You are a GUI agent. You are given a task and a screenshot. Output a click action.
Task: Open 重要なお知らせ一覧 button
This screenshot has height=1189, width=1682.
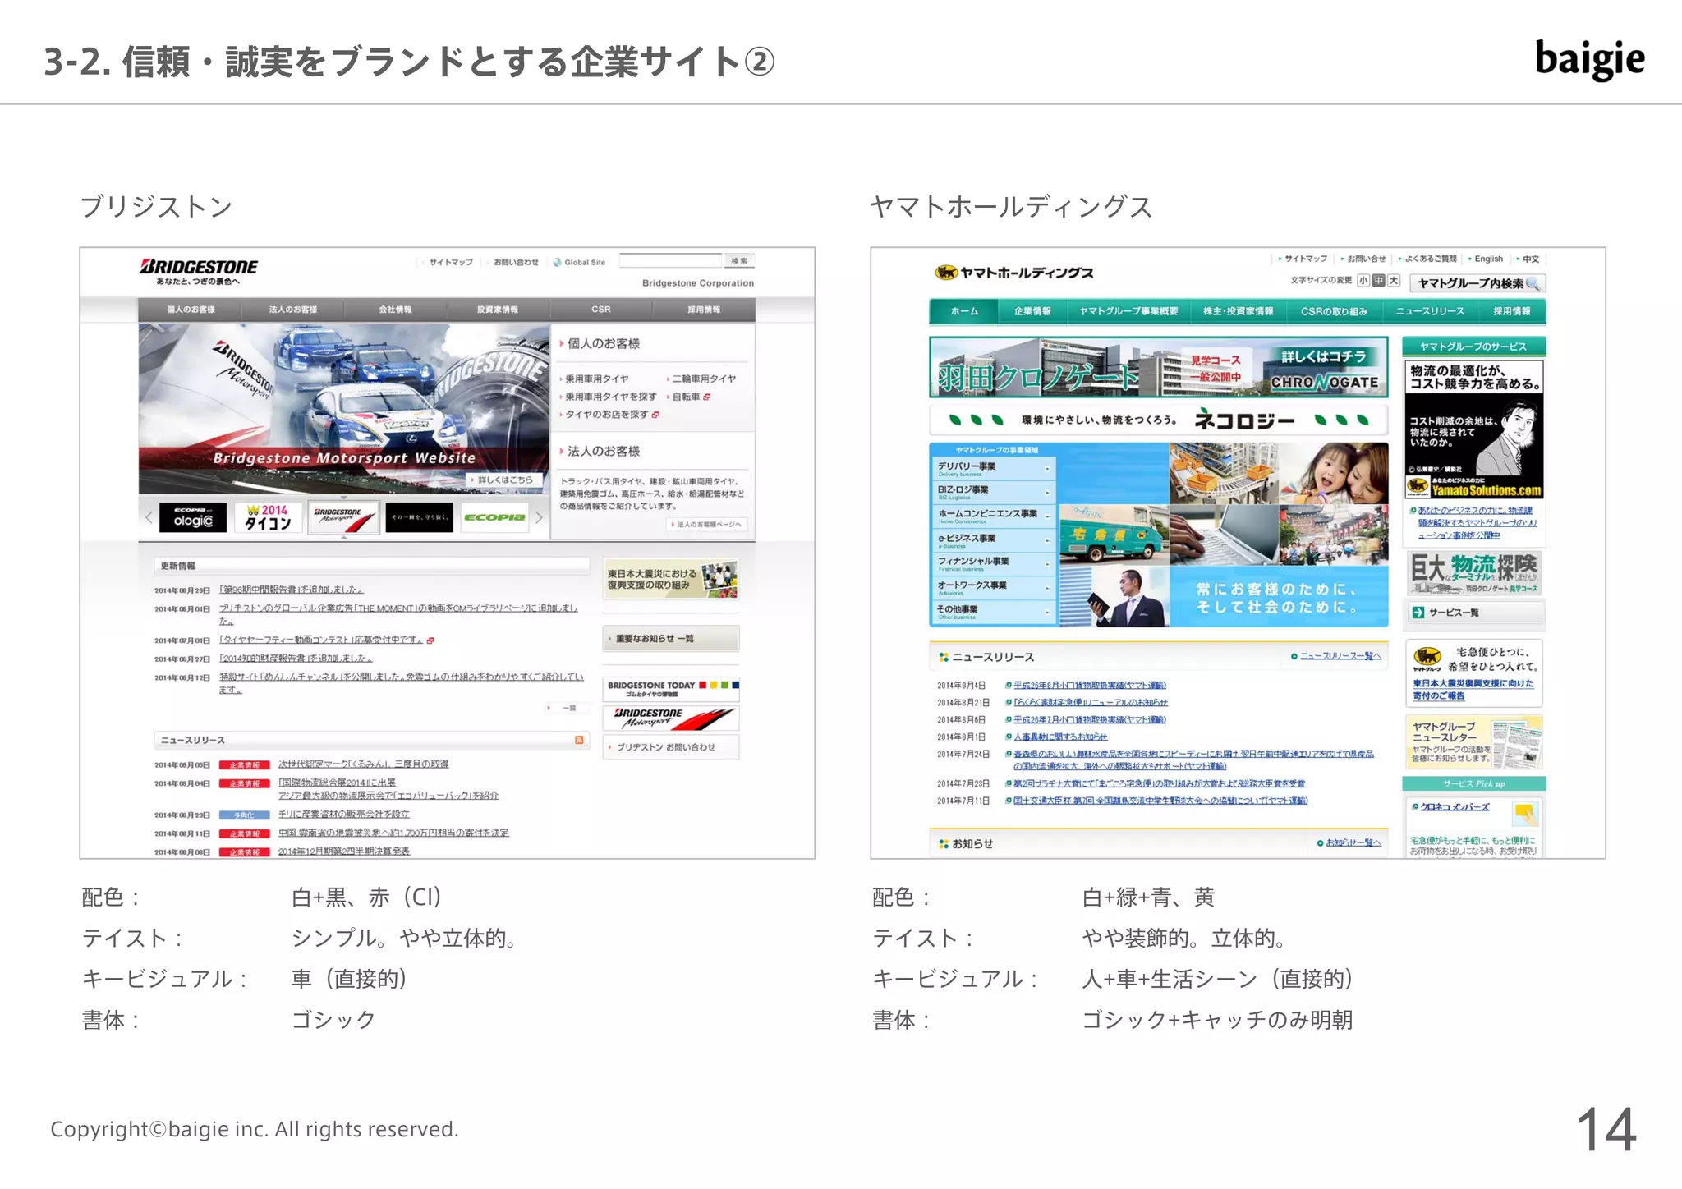pyautogui.click(x=671, y=638)
